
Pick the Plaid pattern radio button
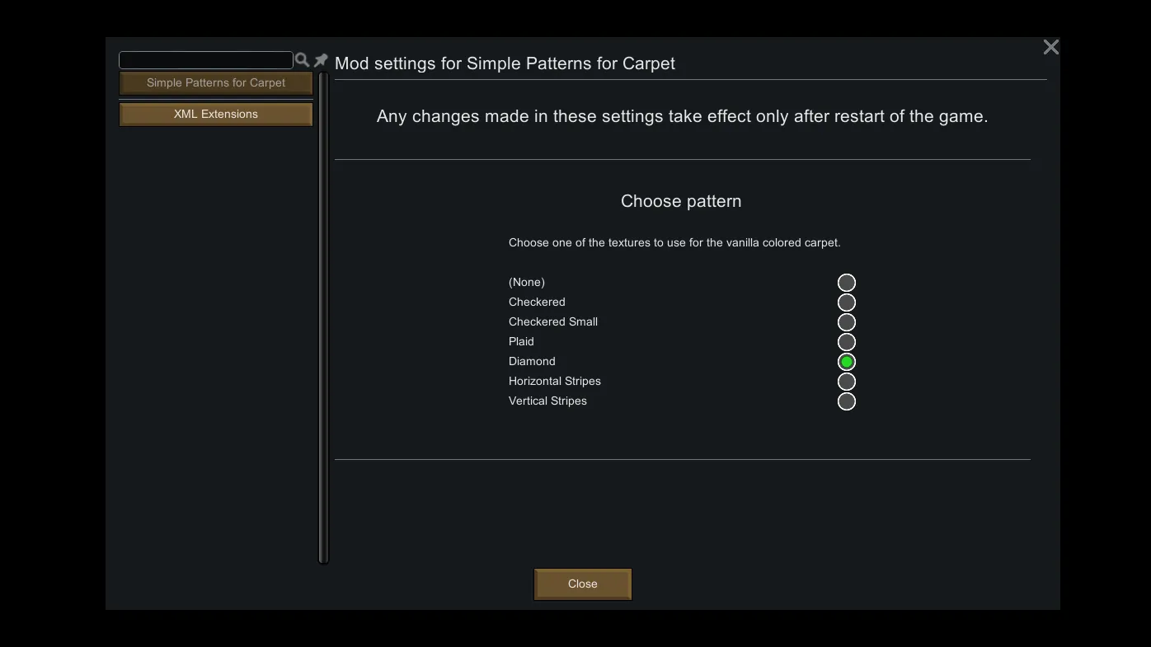point(846,342)
